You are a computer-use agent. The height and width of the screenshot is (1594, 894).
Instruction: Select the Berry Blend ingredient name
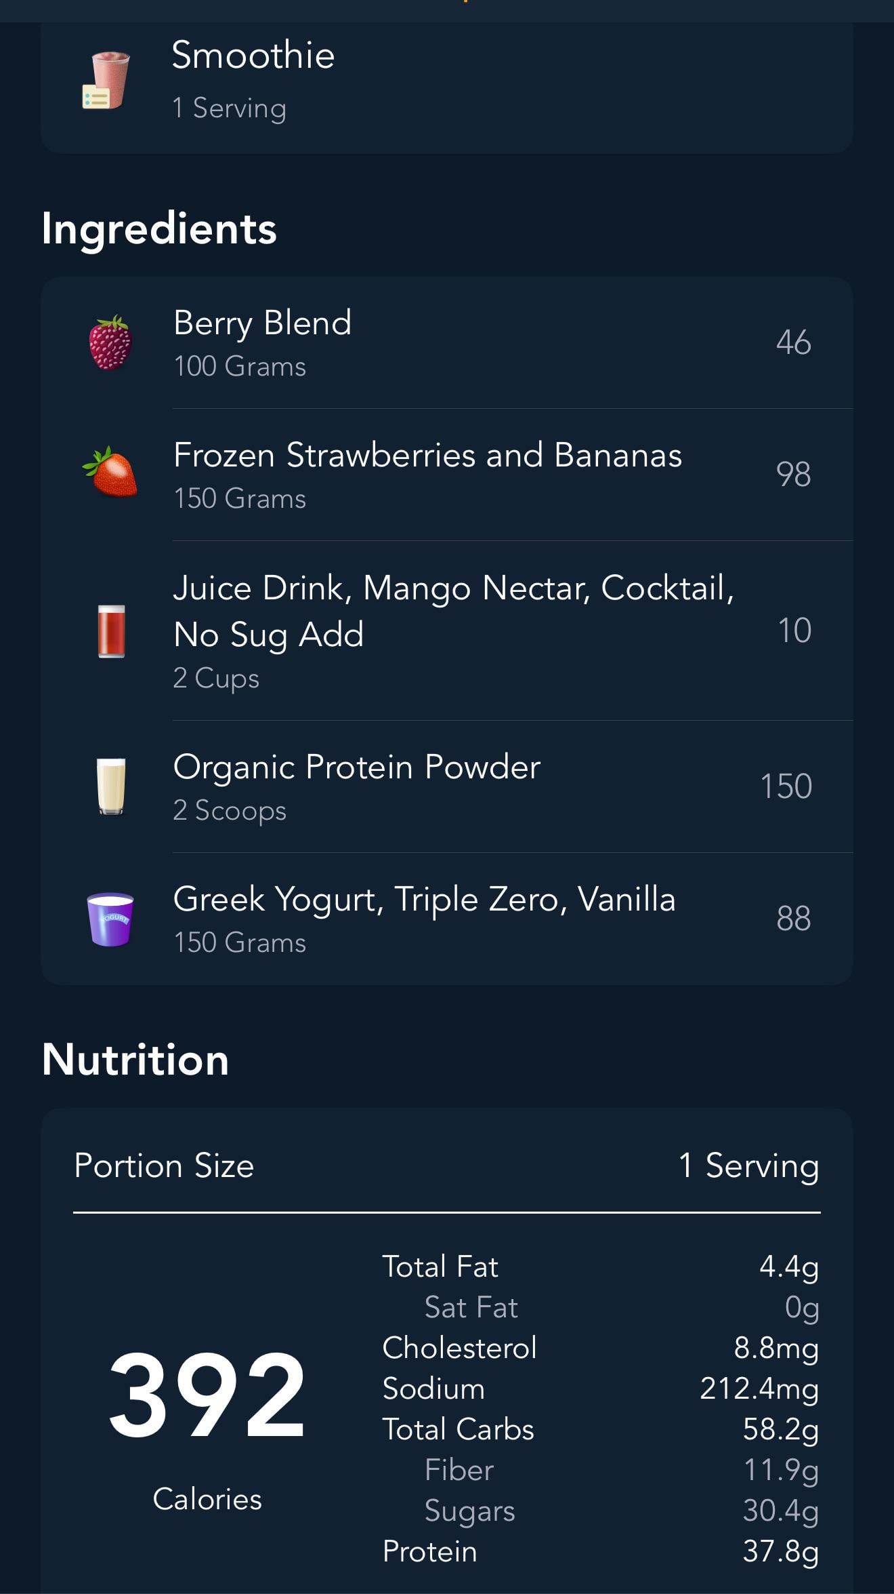[x=263, y=323]
